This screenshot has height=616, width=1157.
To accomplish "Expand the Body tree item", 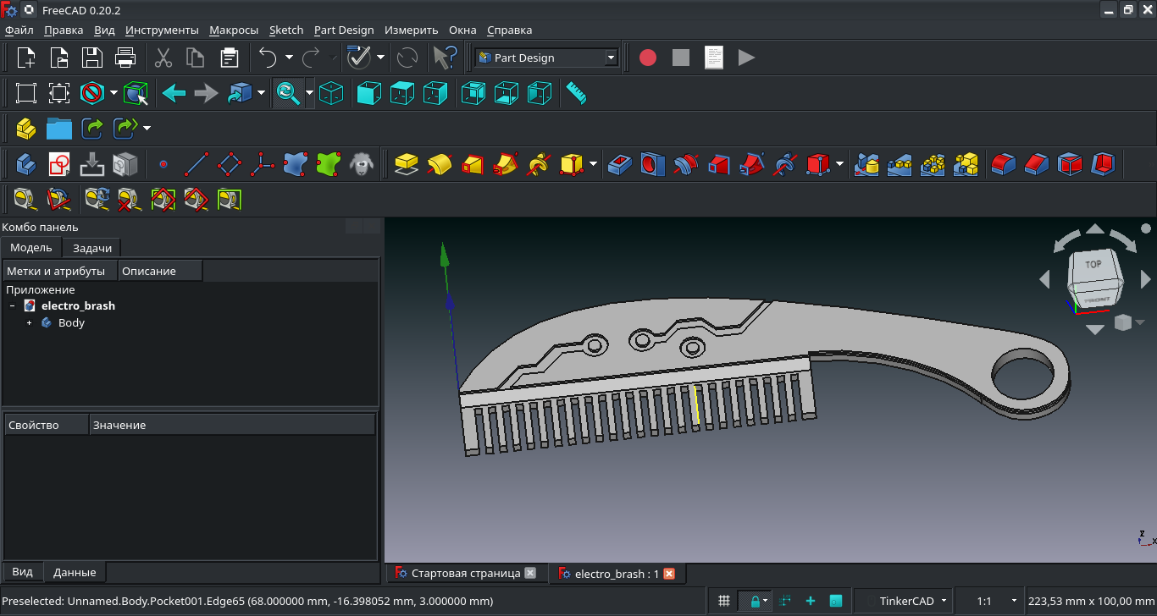I will [x=30, y=323].
